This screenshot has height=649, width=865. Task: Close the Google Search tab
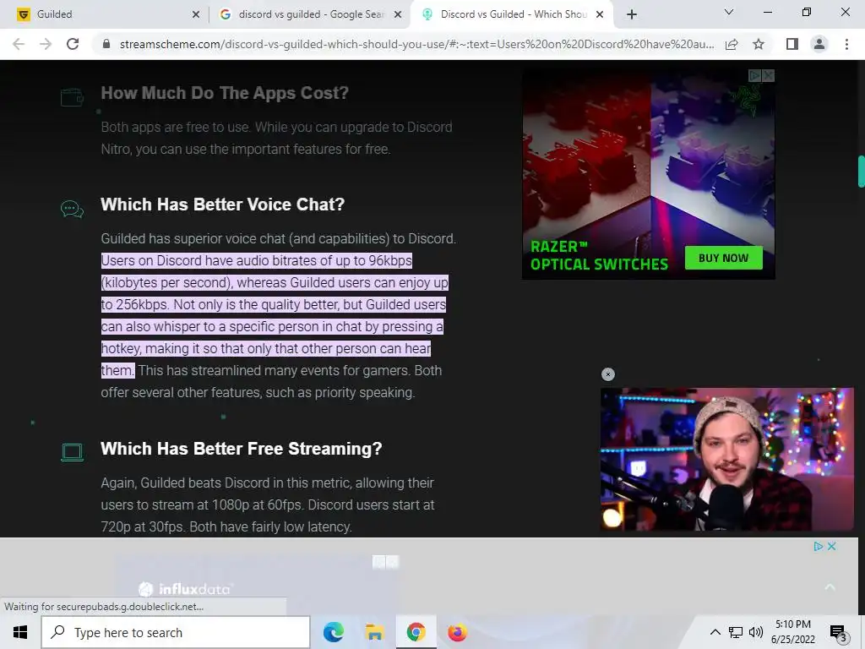pyautogui.click(x=398, y=15)
